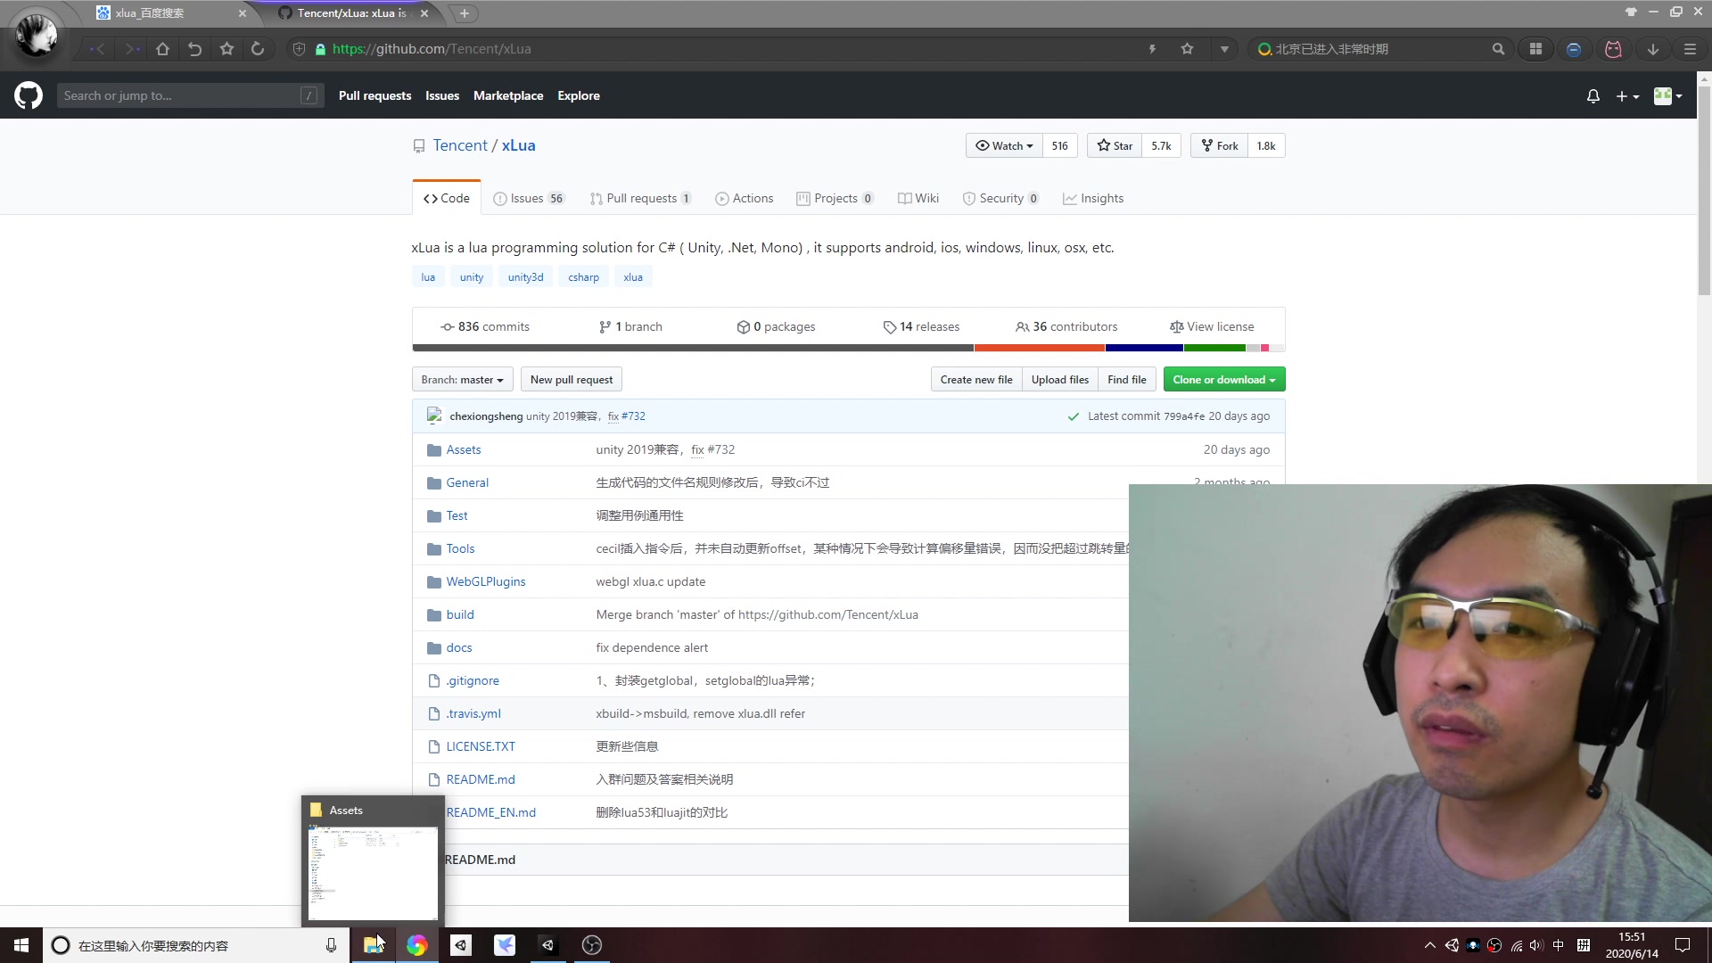Viewport: 1712px width, 963px height.
Task: Click the microphone icon in taskbar search
Action: [331, 945]
